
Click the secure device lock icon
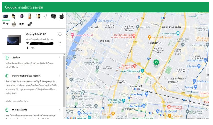[x=7, y=76]
